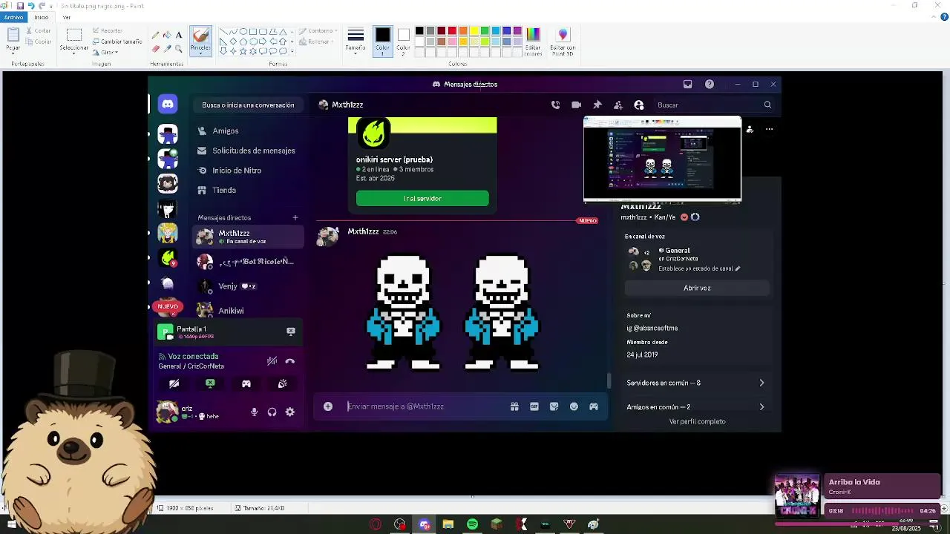
Task: Click the disconnect call phone icon
Action: pos(290,361)
